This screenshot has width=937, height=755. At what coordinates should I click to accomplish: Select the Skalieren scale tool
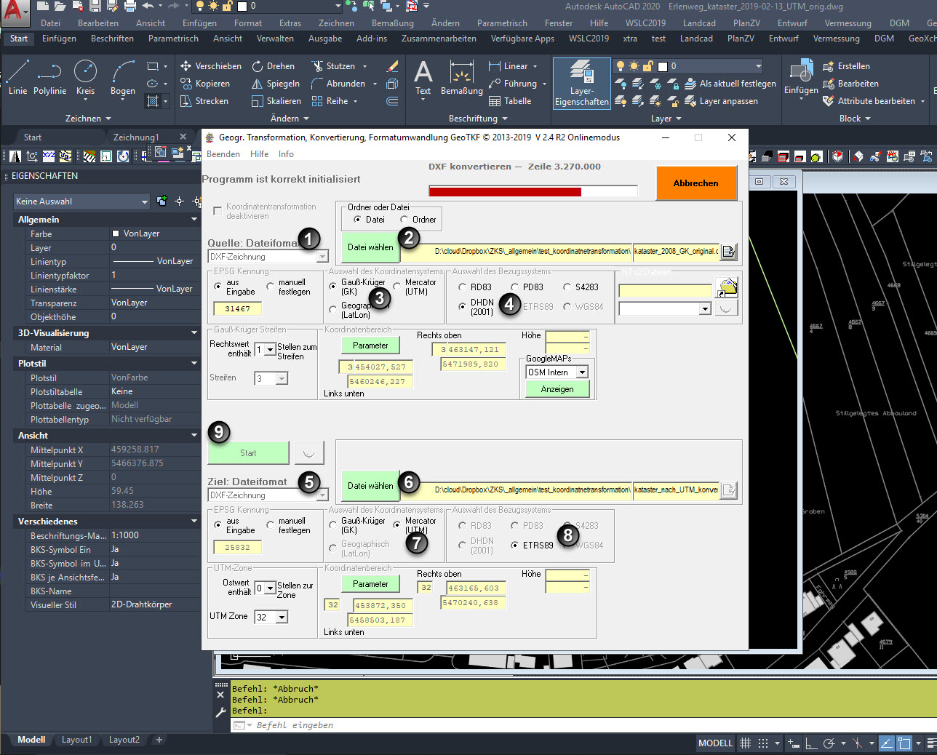[x=276, y=101]
